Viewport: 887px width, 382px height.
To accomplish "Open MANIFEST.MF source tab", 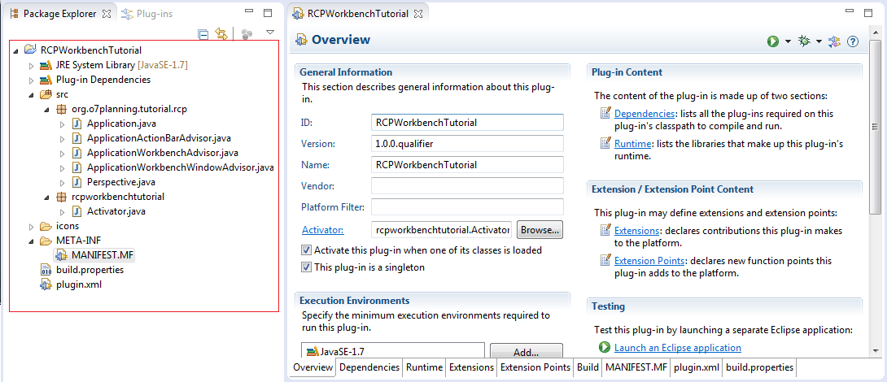I will click(x=636, y=367).
